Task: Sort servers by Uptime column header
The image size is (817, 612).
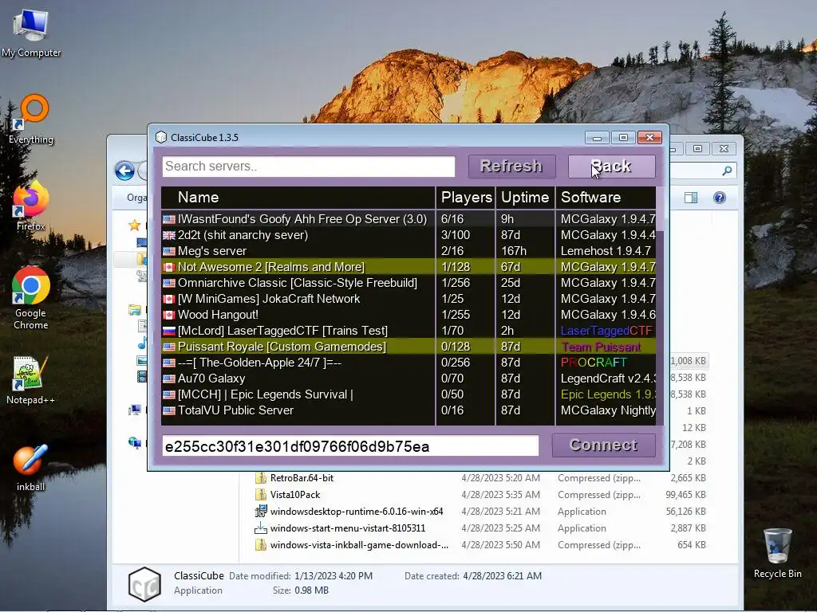Action: click(x=525, y=198)
